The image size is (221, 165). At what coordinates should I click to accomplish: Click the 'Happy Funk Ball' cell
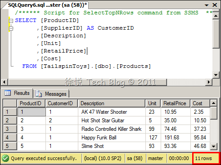coord(112,138)
